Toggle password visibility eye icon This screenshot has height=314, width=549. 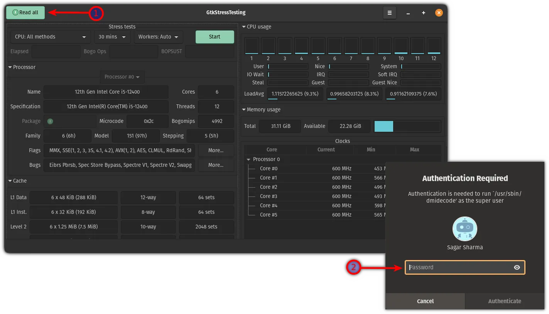[517, 267]
